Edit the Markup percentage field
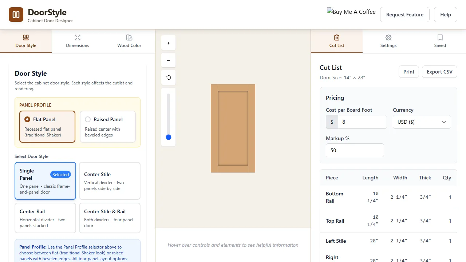The image size is (466, 262). 355,150
